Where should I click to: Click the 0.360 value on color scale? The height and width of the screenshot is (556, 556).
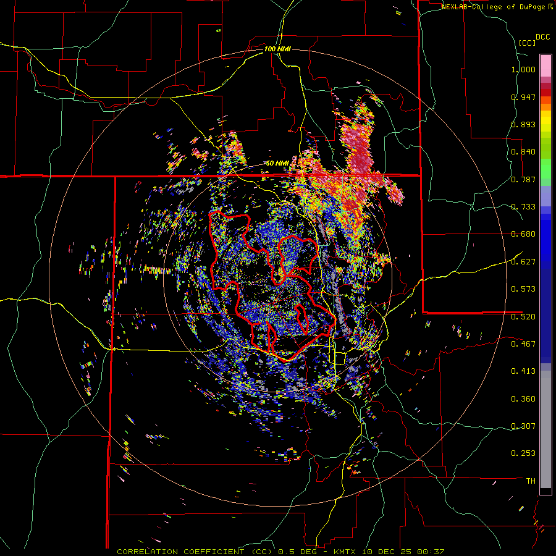pos(523,399)
